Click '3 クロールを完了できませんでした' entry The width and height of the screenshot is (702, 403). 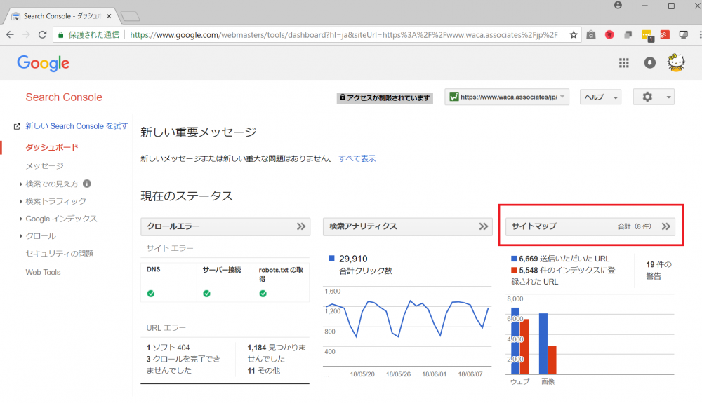point(183,364)
